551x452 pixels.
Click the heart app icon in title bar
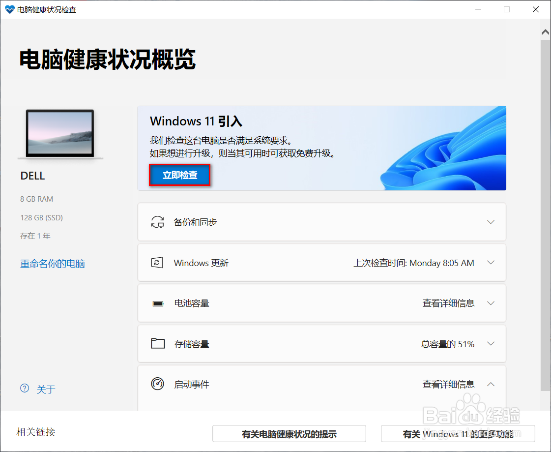[10, 9]
